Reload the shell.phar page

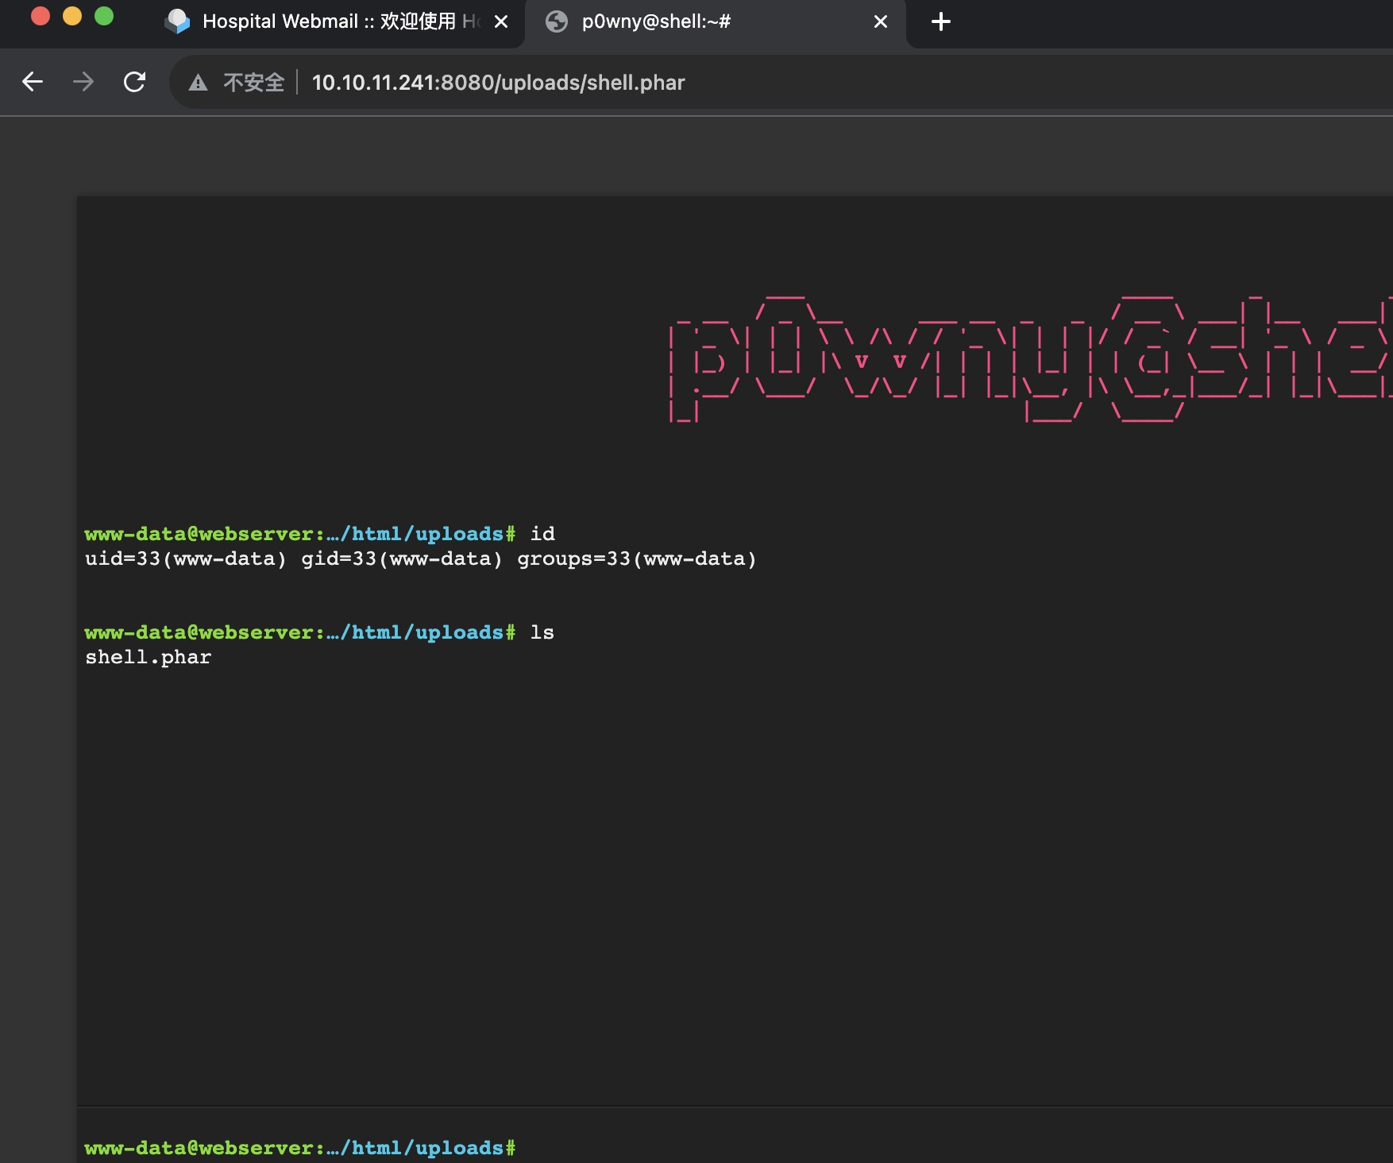pyautogui.click(x=135, y=82)
